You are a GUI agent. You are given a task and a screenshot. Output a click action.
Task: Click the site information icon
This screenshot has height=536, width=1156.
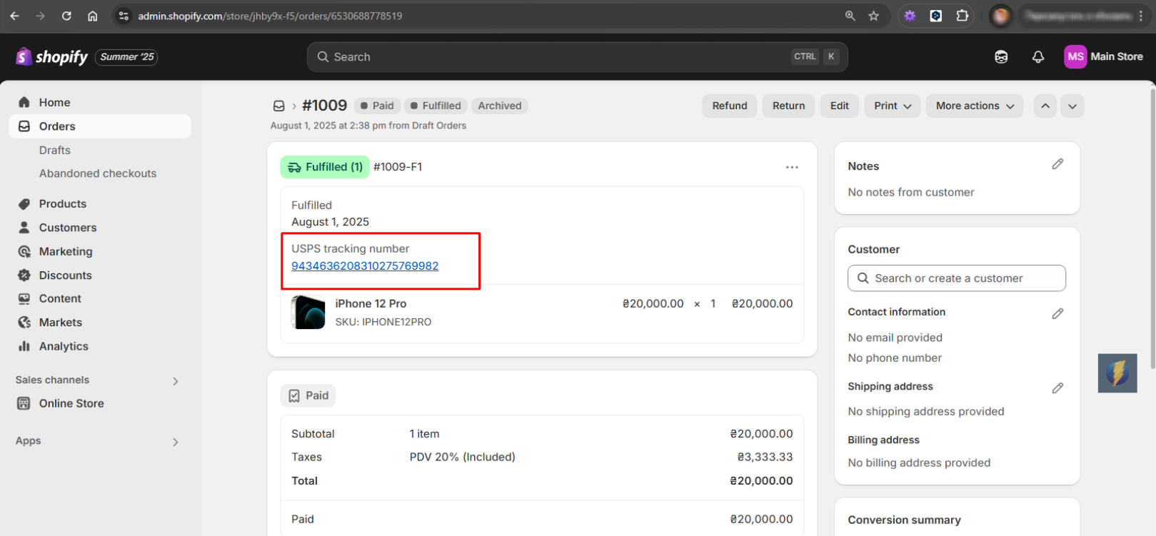point(124,16)
